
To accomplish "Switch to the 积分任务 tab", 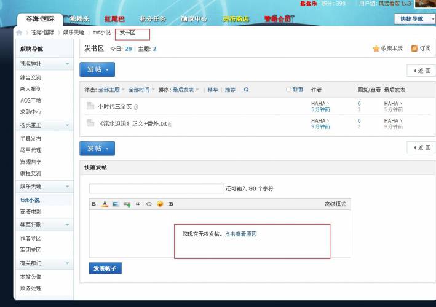I will [x=153, y=19].
